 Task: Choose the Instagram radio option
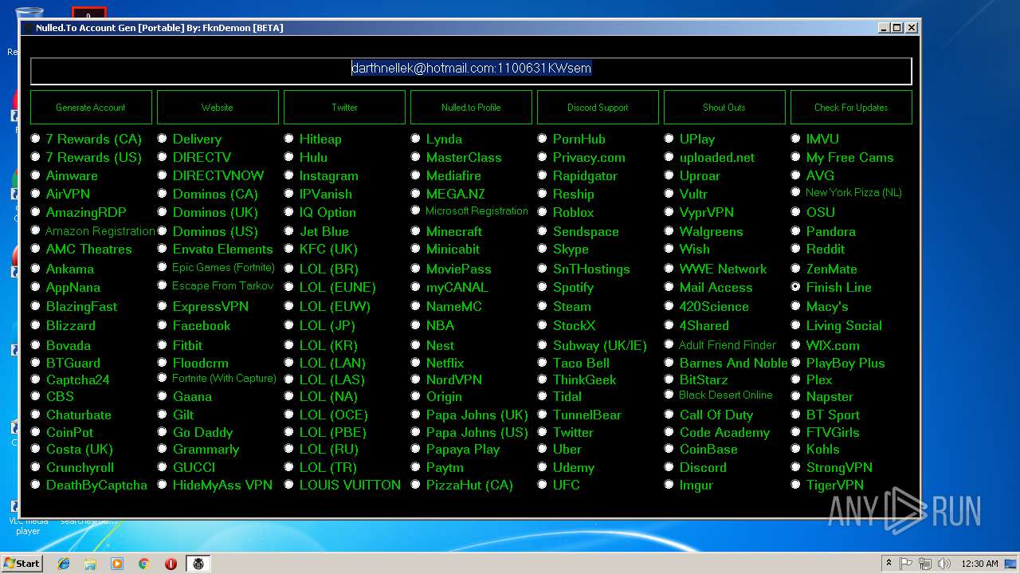(x=288, y=175)
